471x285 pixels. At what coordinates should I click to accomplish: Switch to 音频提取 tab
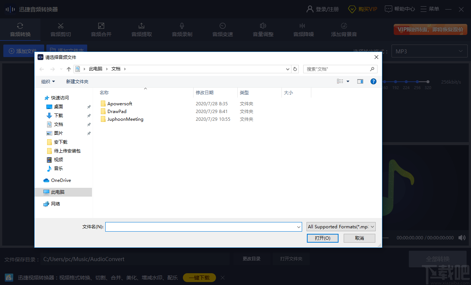tap(142, 30)
